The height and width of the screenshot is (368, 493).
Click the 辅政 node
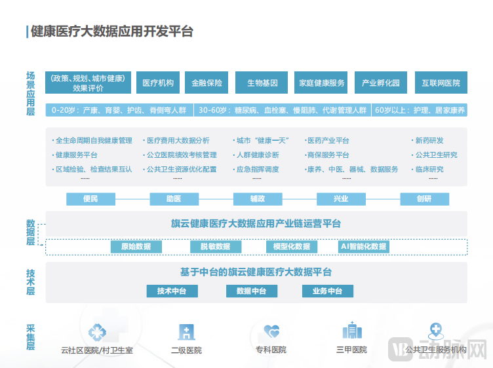[258, 199]
